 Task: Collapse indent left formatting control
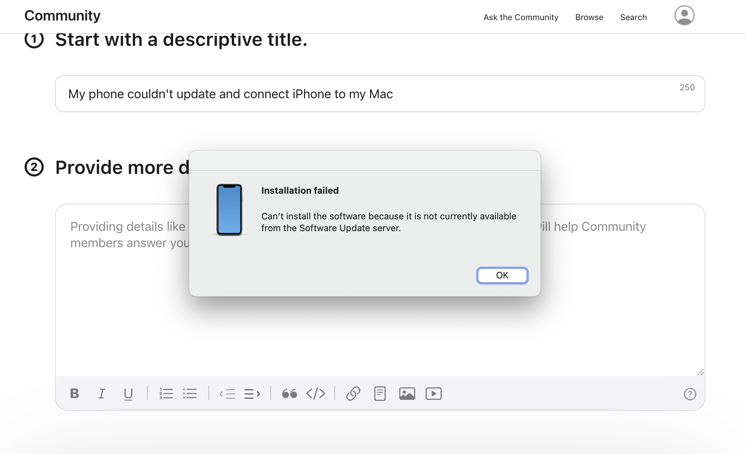[227, 393]
